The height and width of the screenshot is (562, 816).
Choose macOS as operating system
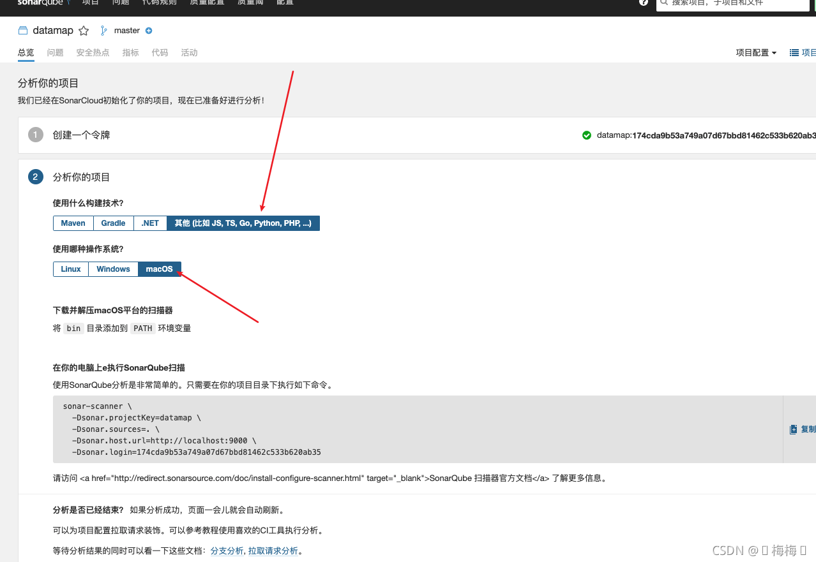(160, 269)
